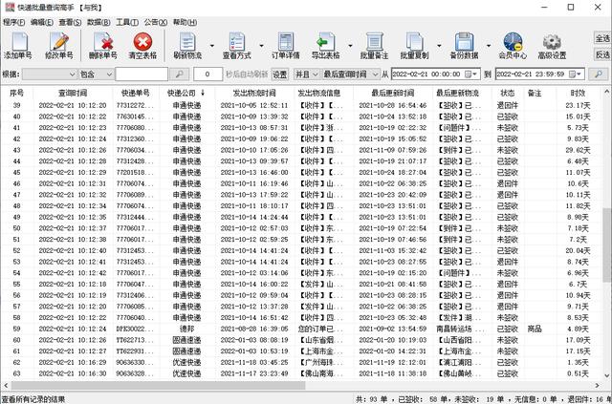Expand the 备份数据 dropdown arrow
Screen dimensions: 612x404
(x=489, y=46)
